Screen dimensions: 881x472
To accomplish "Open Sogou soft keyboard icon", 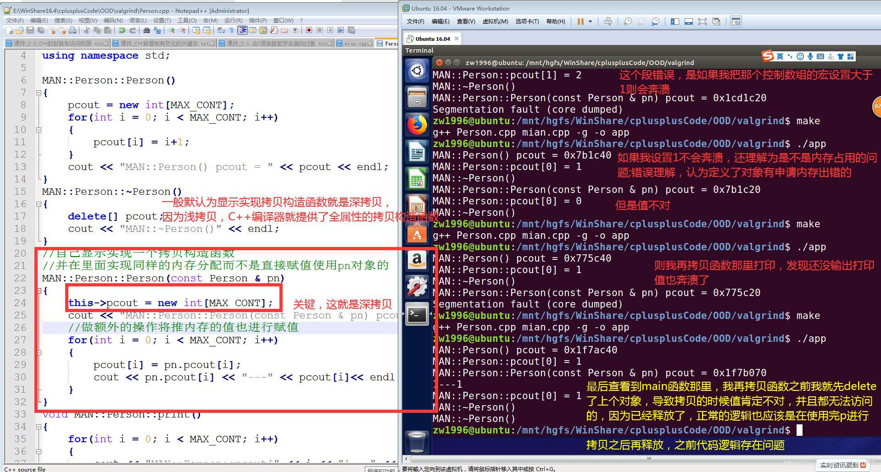I will tap(820, 56).
